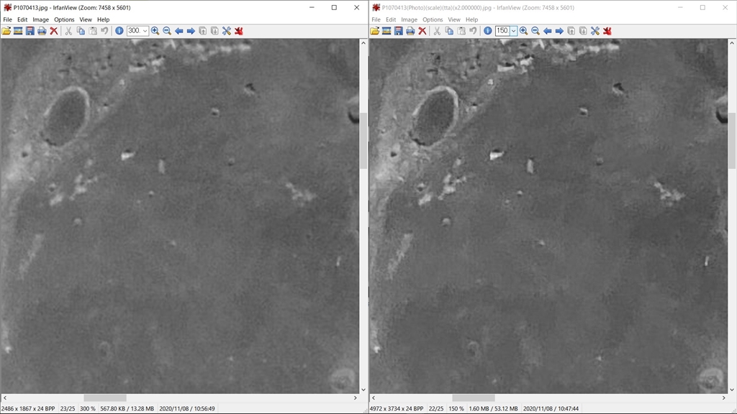Click Copy icon in right window toolbar
Image resolution: width=737 pixels, height=414 pixels.
tap(449, 31)
